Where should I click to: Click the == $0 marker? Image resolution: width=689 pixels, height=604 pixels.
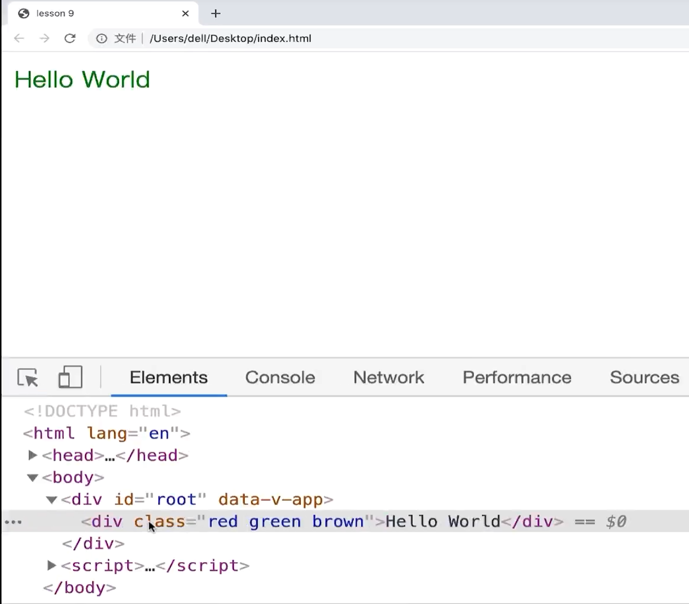click(x=600, y=521)
